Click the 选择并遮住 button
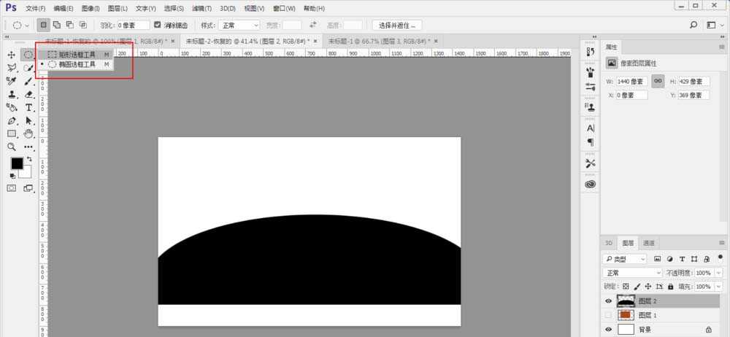This screenshot has height=337, width=730. 396,25
